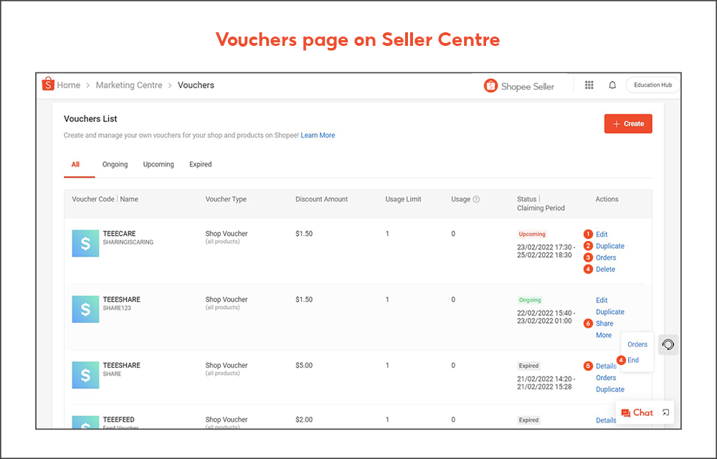Viewport: 717px width, 459px height.
Task: Click the Create button
Action: point(628,123)
